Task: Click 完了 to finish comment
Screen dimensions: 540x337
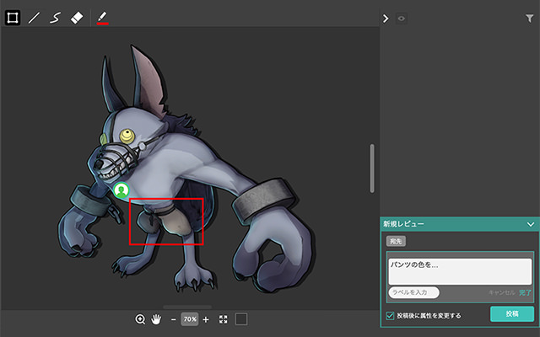Action: point(525,292)
